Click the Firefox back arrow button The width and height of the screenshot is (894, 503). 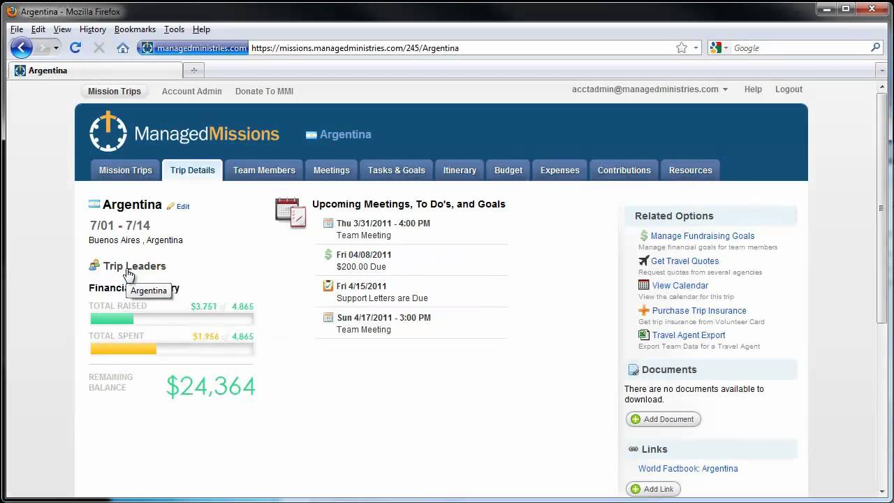(x=21, y=48)
